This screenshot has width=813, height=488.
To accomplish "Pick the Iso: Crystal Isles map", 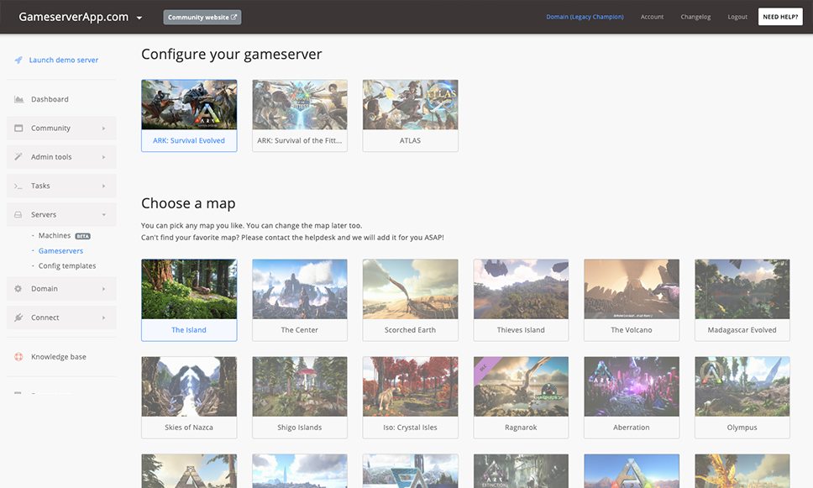I will [410, 398].
